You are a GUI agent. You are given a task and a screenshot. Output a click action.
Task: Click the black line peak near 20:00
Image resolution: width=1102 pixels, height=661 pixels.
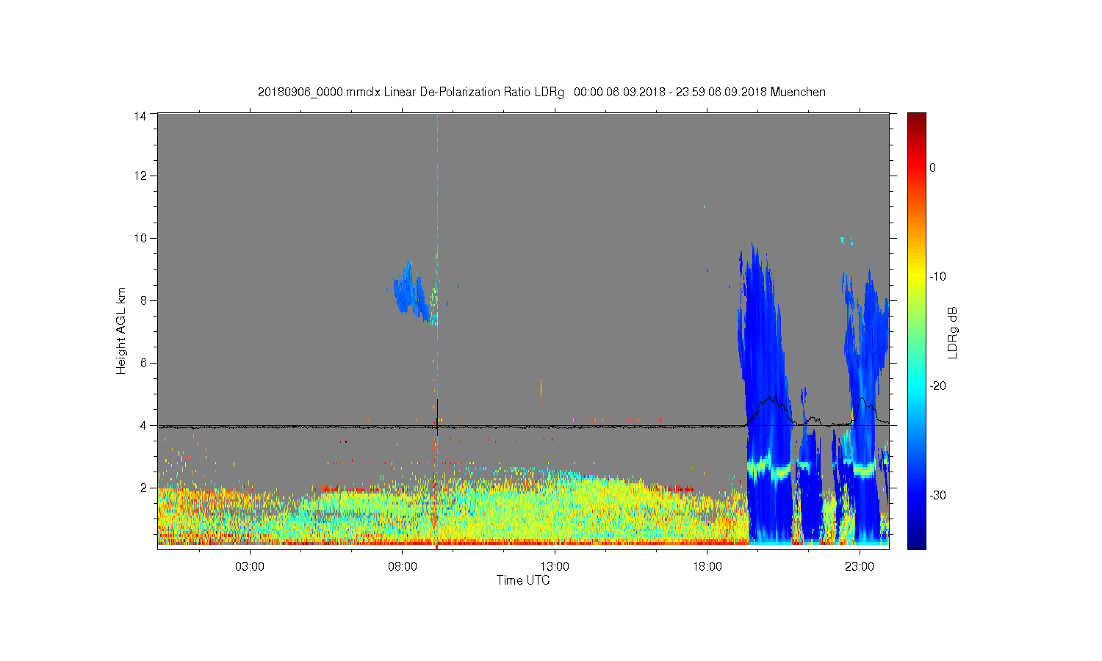[x=770, y=397]
